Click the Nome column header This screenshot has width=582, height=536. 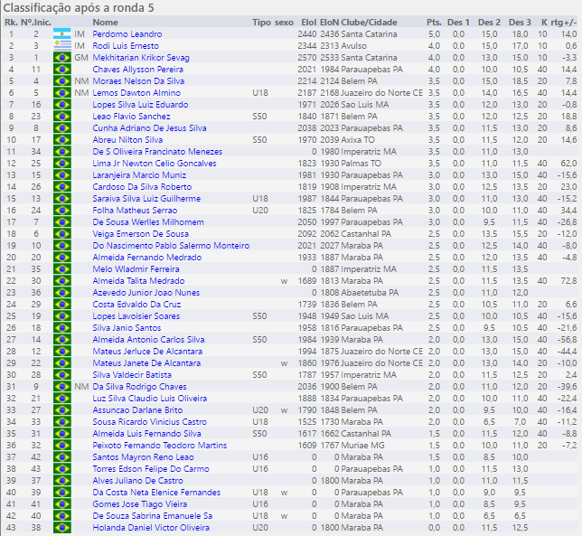coord(105,22)
